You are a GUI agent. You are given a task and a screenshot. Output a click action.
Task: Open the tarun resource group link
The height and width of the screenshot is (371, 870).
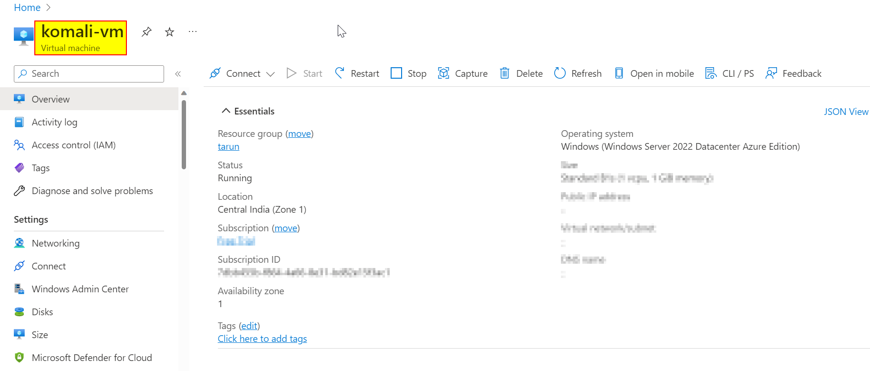pyautogui.click(x=228, y=147)
